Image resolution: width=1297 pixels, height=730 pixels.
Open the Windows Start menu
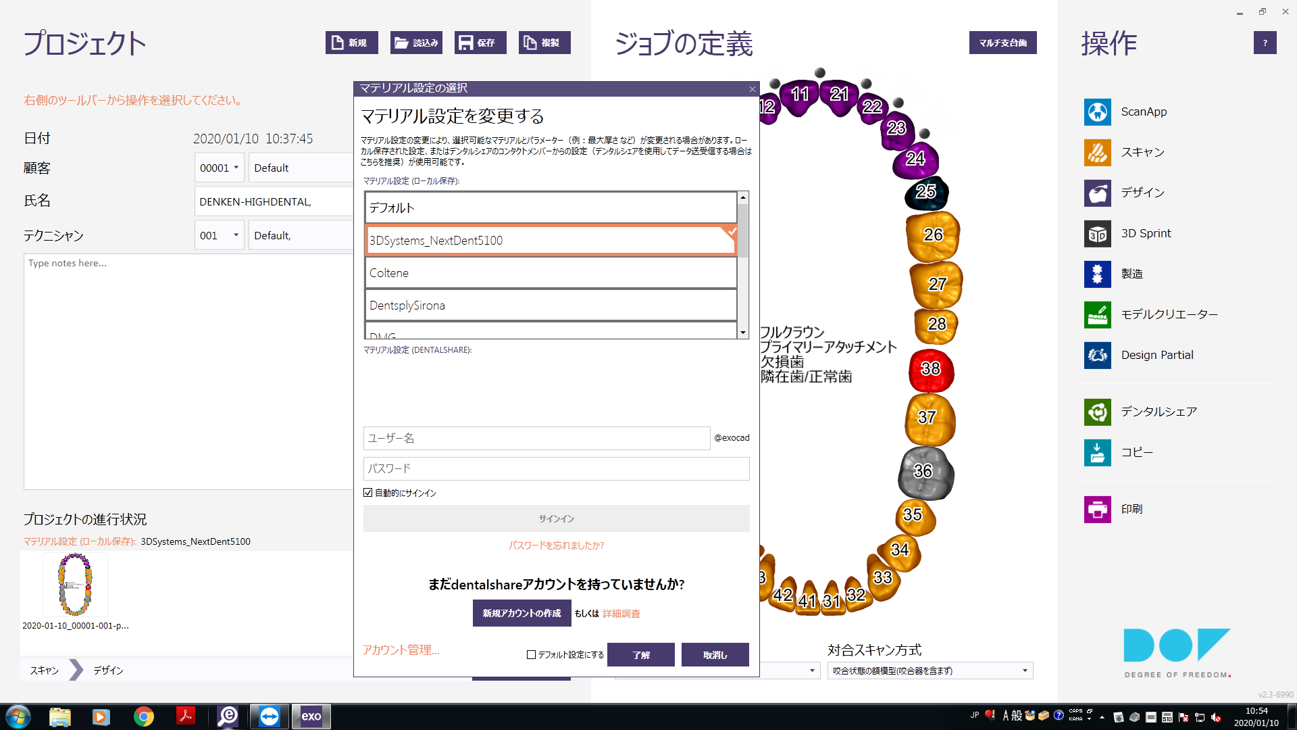(x=18, y=716)
